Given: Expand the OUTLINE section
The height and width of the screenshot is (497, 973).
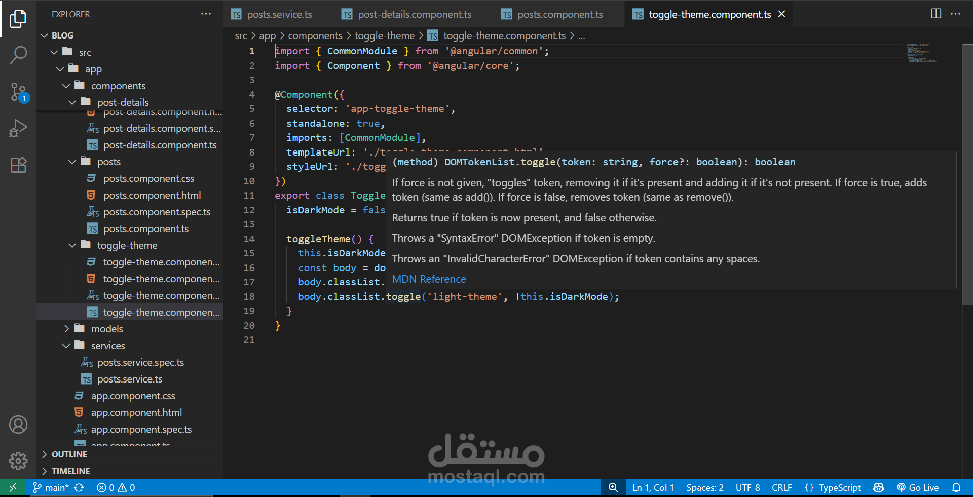Looking at the screenshot, I should 130,454.
